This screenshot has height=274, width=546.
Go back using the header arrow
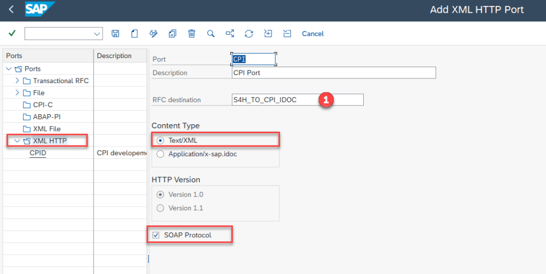(x=11, y=10)
